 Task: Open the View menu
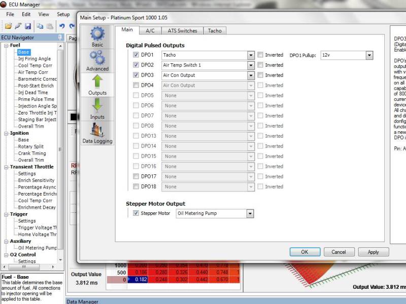tap(44, 14)
